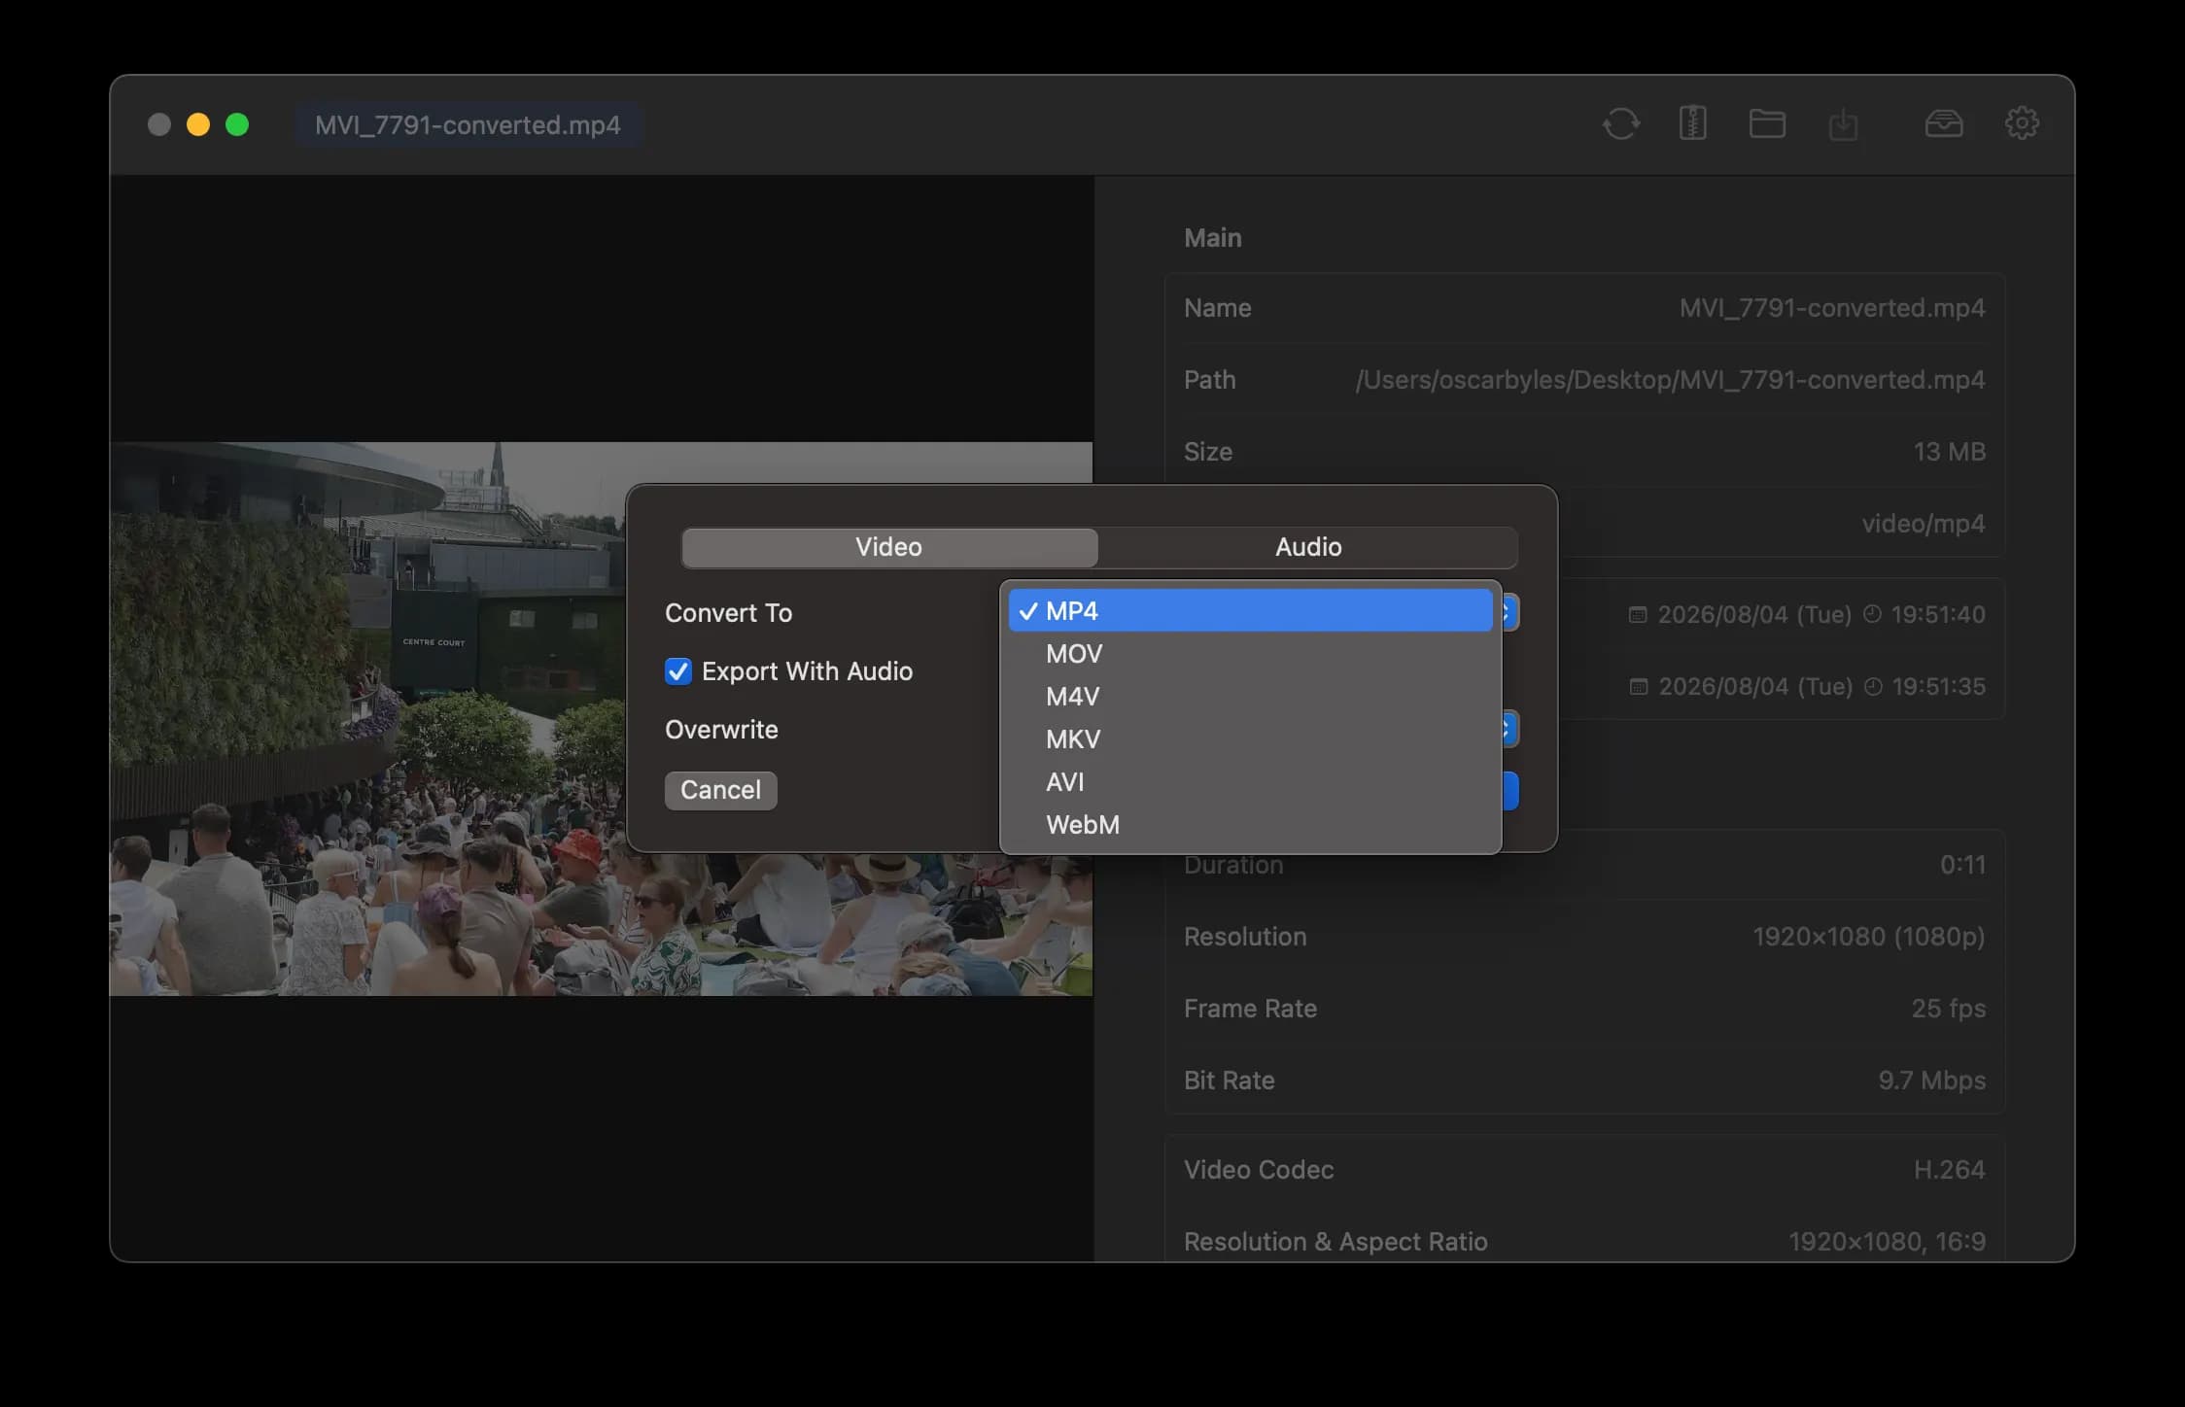Cancel the conversion dialog

pos(720,790)
